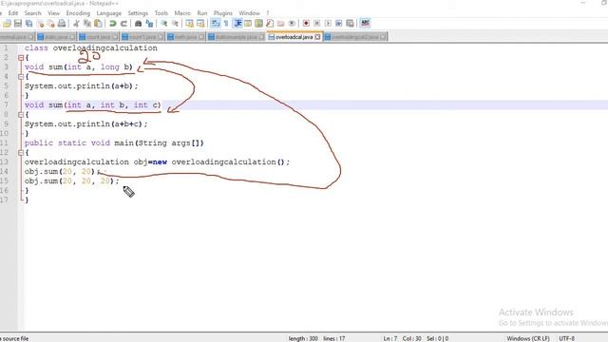608x342 pixels.
Task: Click the Playback macro icon
Action: coord(328,23)
